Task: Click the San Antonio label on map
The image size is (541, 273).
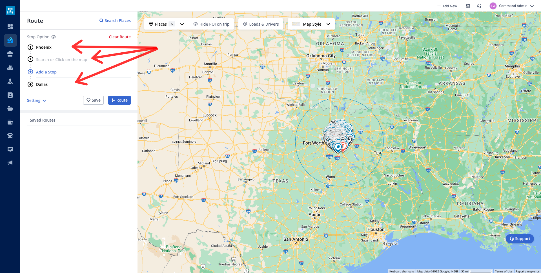Action: (296, 239)
